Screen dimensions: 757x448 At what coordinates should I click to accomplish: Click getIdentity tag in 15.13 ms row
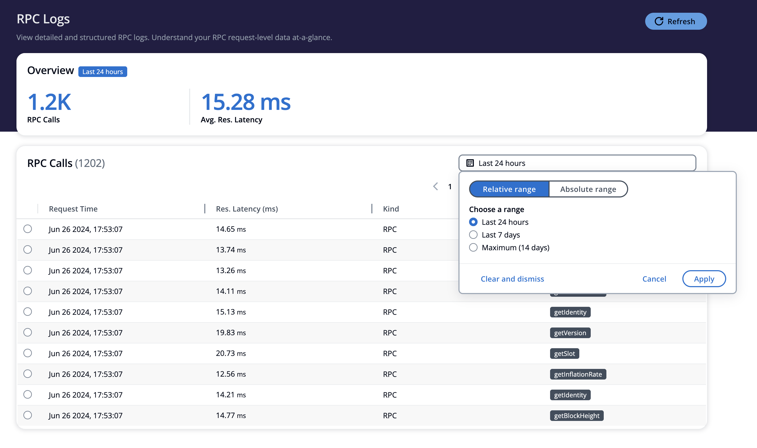point(570,312)
